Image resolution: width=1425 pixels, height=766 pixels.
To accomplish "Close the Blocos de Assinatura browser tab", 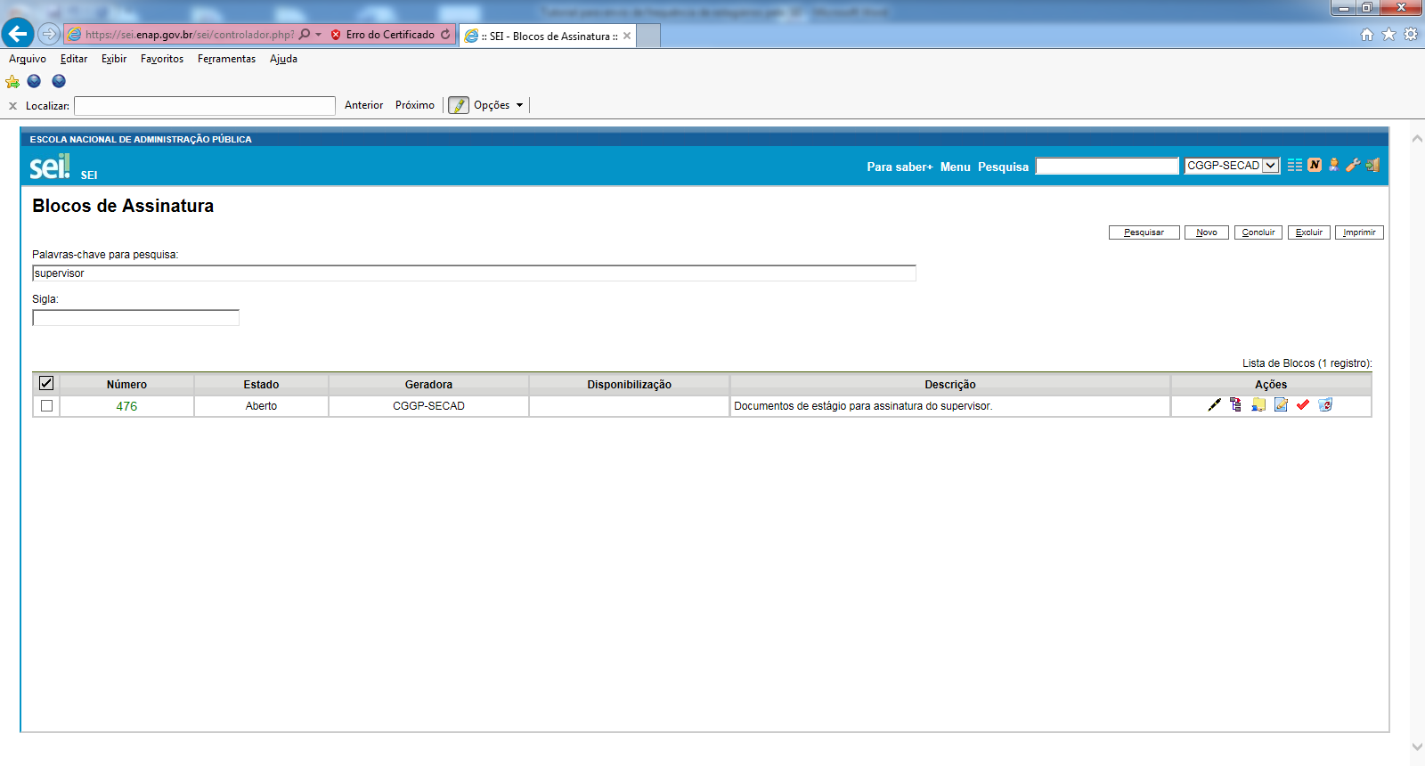I will 627,36.
